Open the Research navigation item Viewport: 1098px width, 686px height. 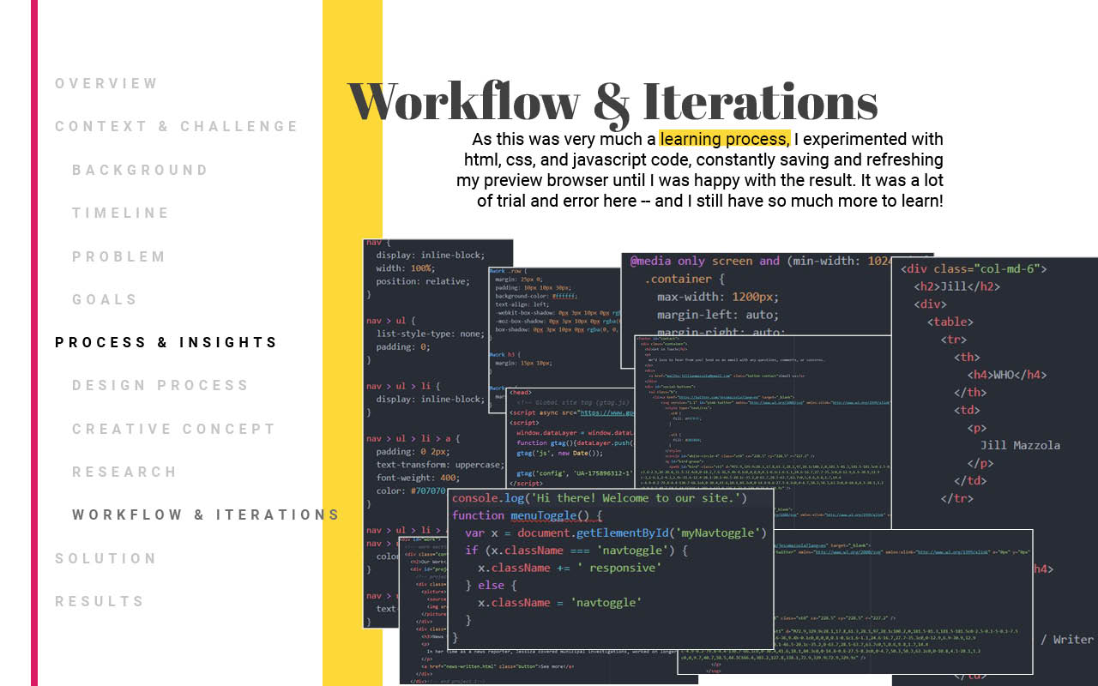(124, 472)
